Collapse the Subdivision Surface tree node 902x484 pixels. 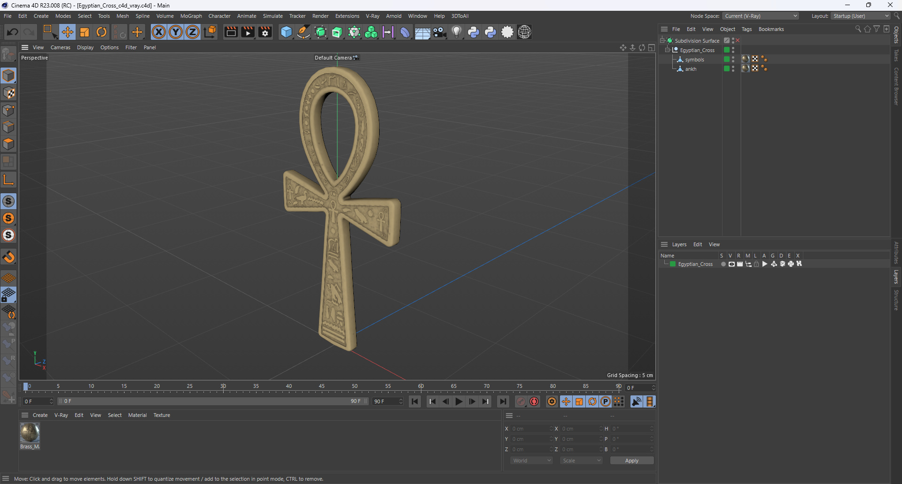click(x=662, y=40)
